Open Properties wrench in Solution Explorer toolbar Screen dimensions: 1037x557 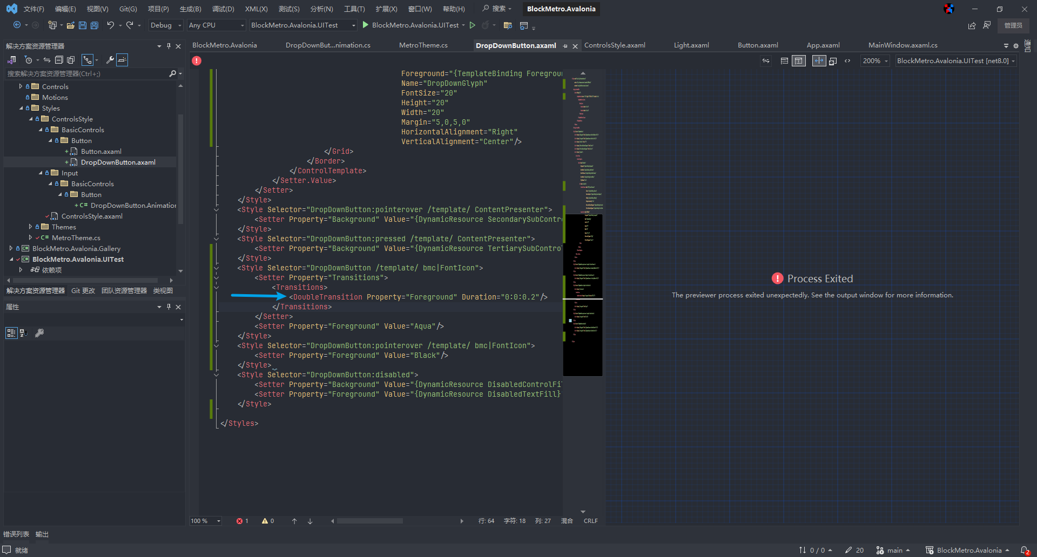[110, 60]
